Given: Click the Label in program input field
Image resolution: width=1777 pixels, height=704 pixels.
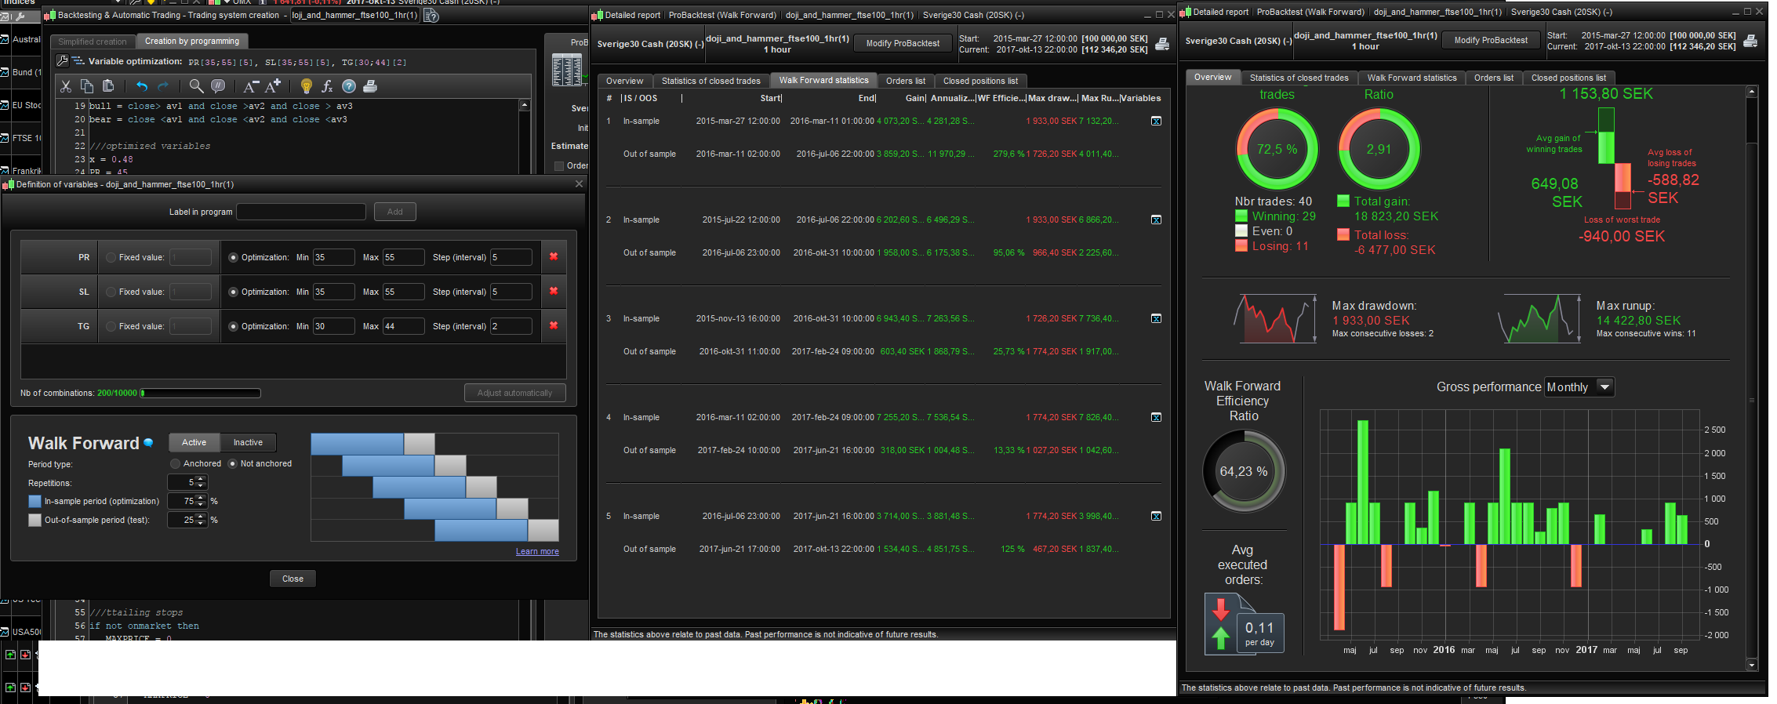Looking at the screenshot, I should (x=301, y=212).
